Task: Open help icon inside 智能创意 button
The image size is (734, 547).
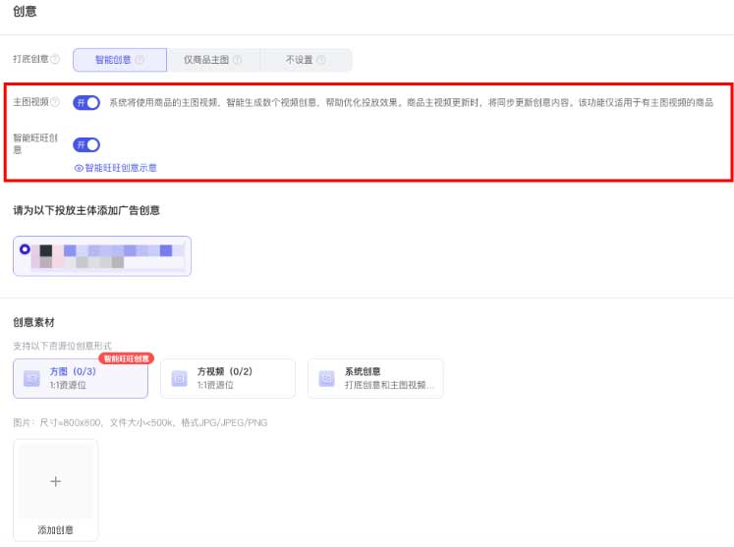Action: (140, 60)
